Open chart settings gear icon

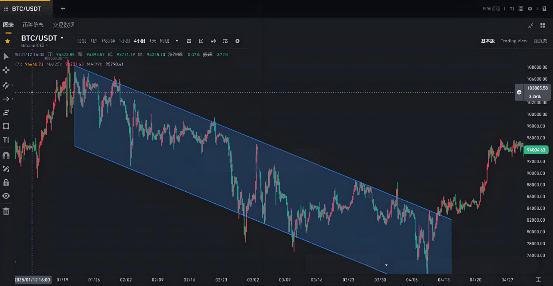[x=238, y=41]
